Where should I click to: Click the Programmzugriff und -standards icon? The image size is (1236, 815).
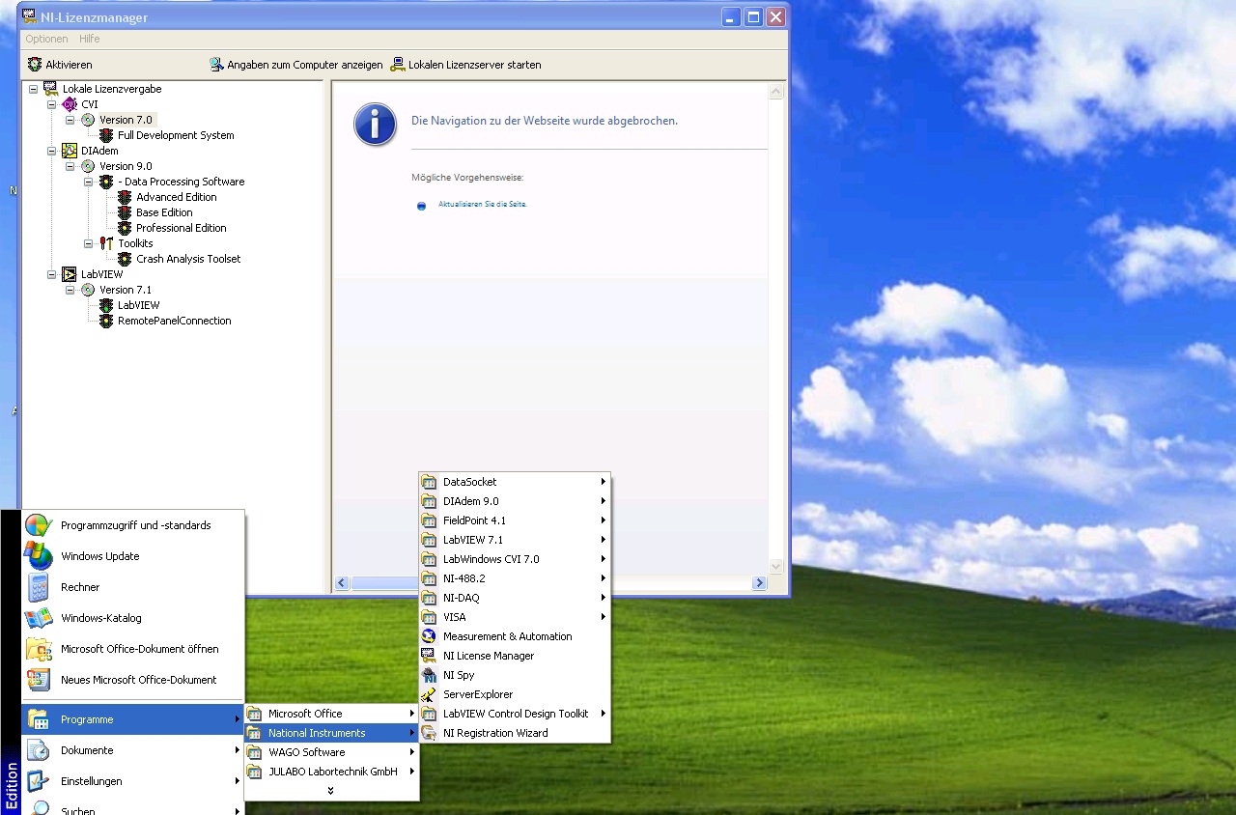(x=39, y=525)
